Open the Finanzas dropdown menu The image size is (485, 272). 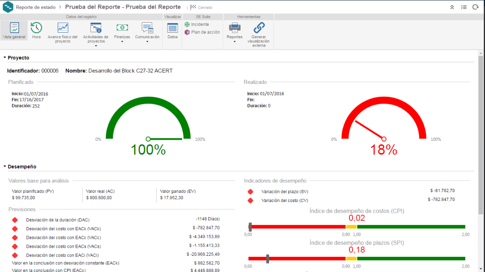click(x=122, y=41)
